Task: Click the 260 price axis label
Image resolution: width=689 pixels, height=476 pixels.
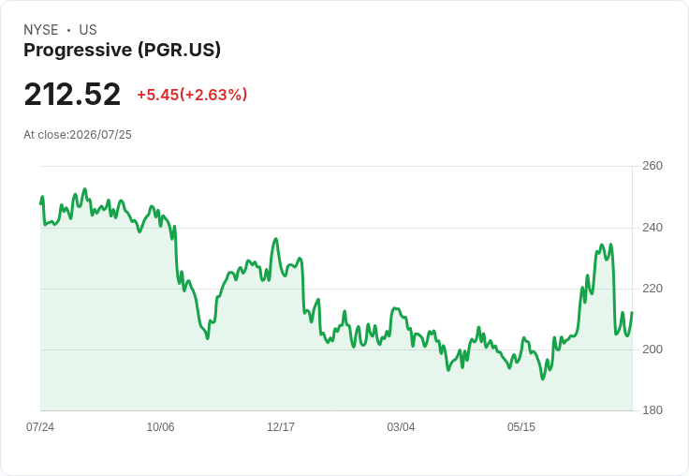Action: coord(652,166)
